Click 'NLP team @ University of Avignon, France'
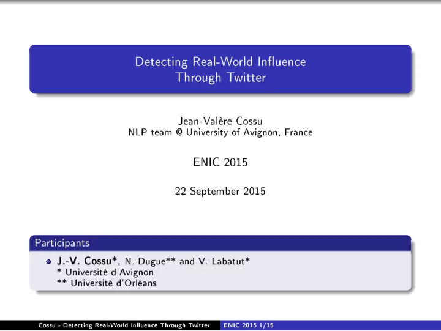The image size is (441, 331). point(221,132)
